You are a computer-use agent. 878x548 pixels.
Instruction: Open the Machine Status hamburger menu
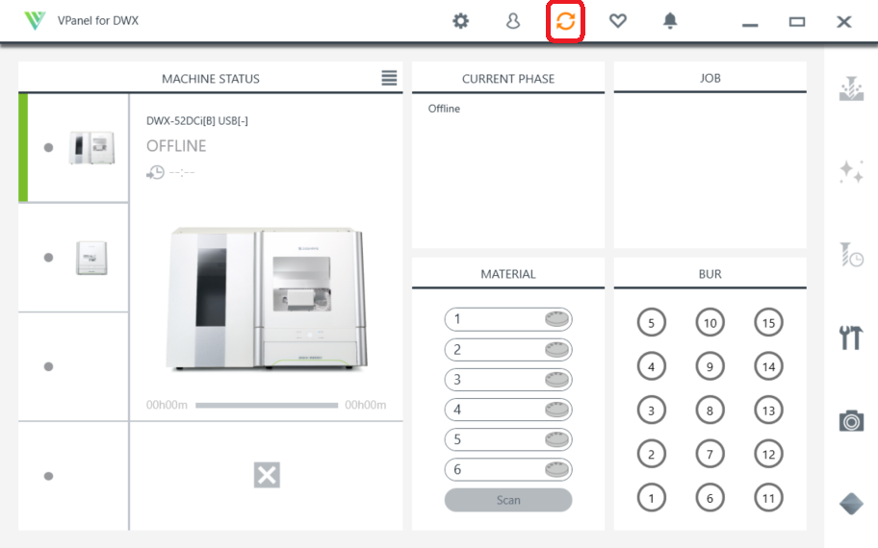[x=389, y=78]
